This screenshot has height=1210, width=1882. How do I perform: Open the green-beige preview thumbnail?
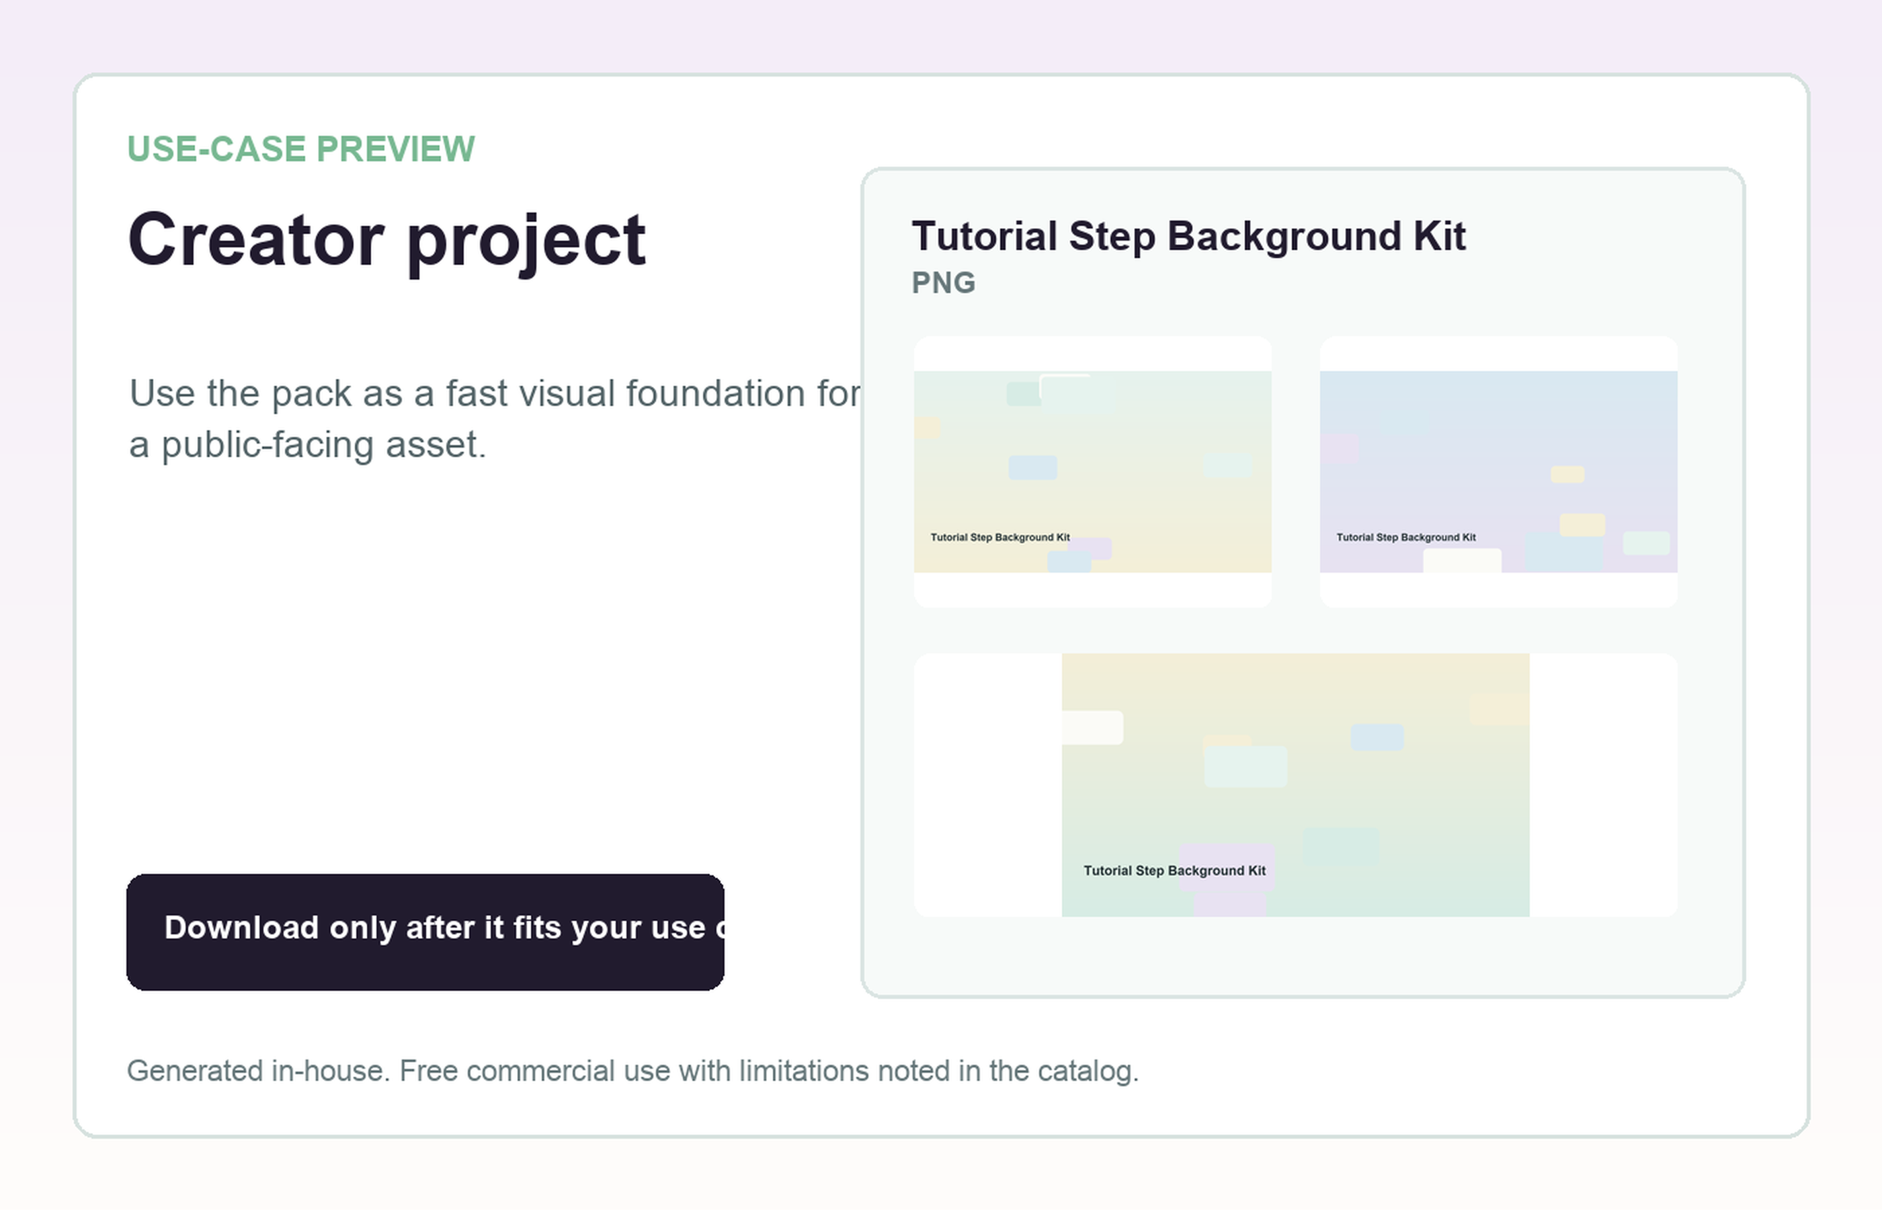click(x=1092, y=471)
